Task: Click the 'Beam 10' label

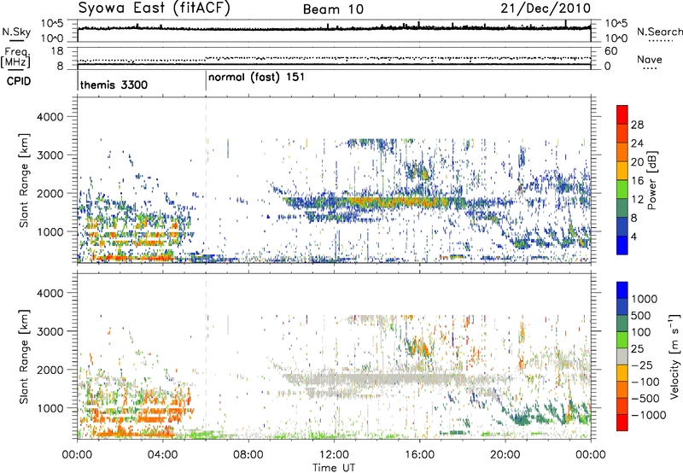Action: (x=333, y=9)
